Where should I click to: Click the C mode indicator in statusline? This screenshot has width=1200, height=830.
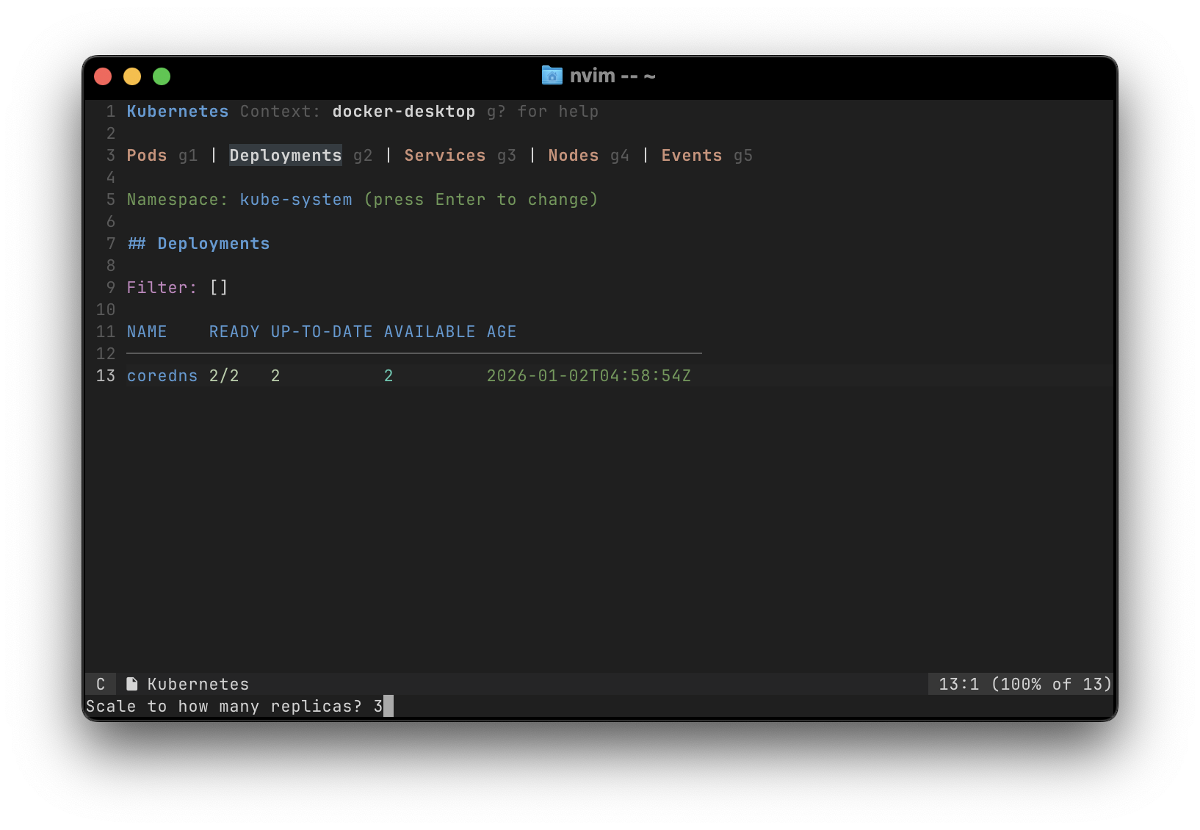tap(101, 684)
